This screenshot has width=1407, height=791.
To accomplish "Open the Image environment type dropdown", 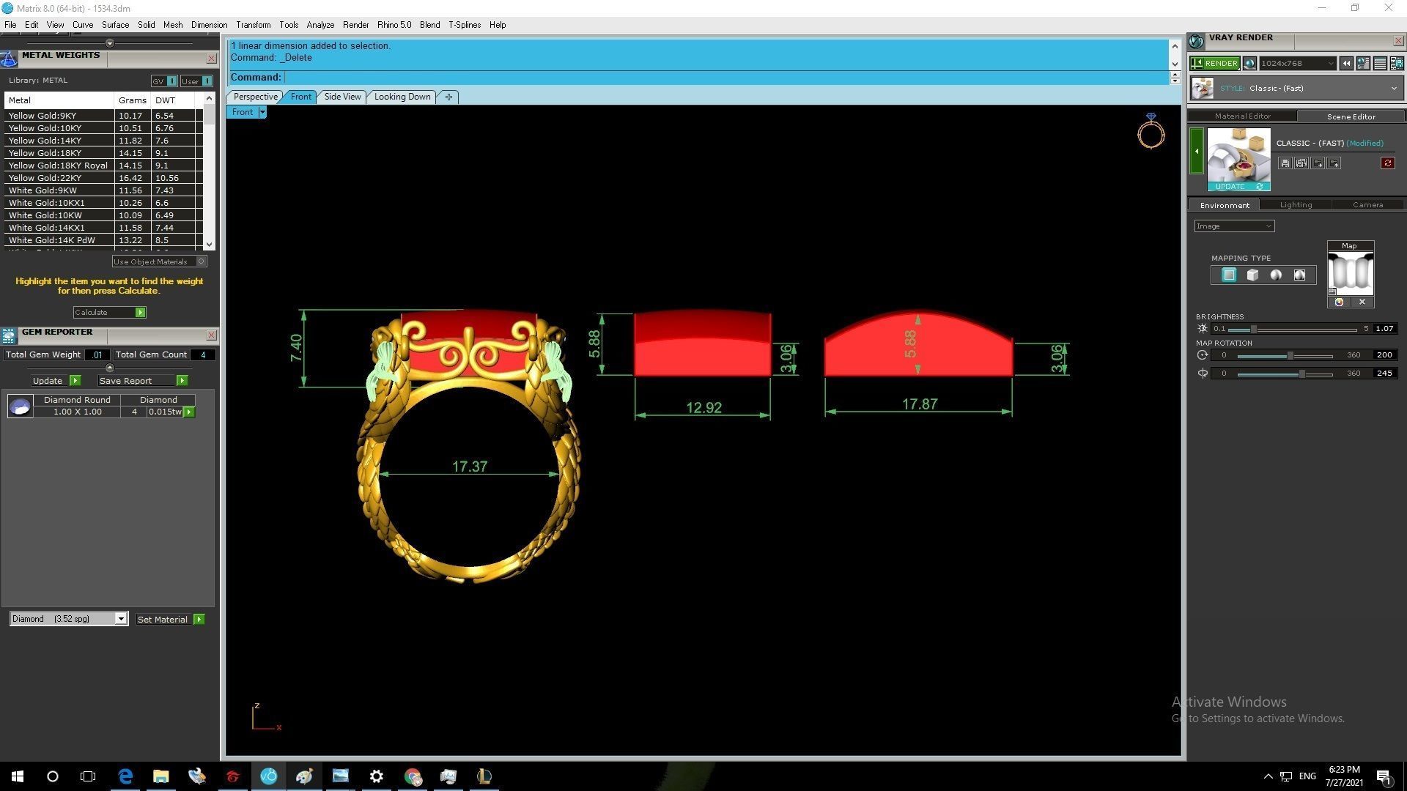I will tap(1234, 226).
